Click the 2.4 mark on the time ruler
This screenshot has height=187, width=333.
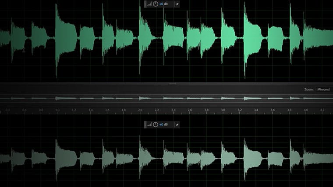[174, 110]
